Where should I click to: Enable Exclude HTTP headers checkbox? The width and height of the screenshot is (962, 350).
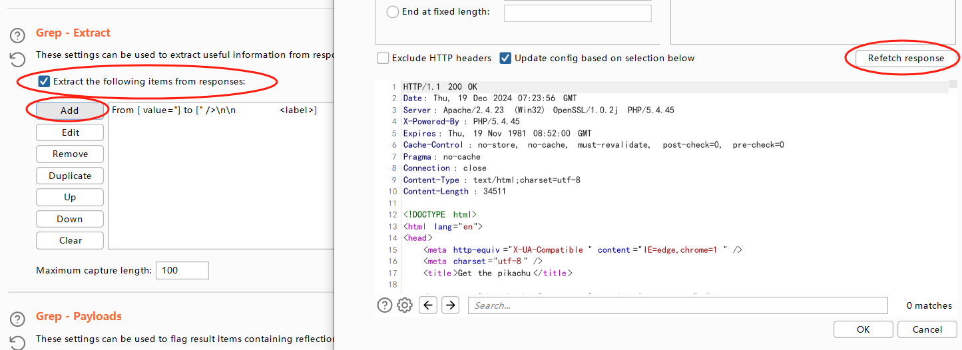[383, 58]
